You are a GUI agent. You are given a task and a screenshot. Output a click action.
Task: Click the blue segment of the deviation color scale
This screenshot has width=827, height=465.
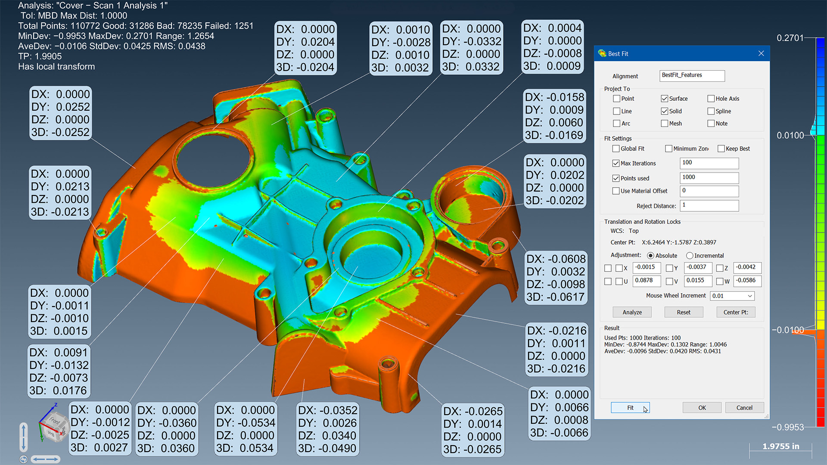pos(821,86)
